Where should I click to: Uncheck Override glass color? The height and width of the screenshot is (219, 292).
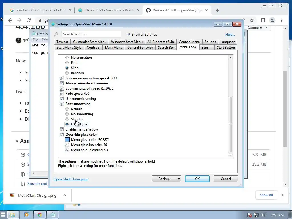click(62, 135)
